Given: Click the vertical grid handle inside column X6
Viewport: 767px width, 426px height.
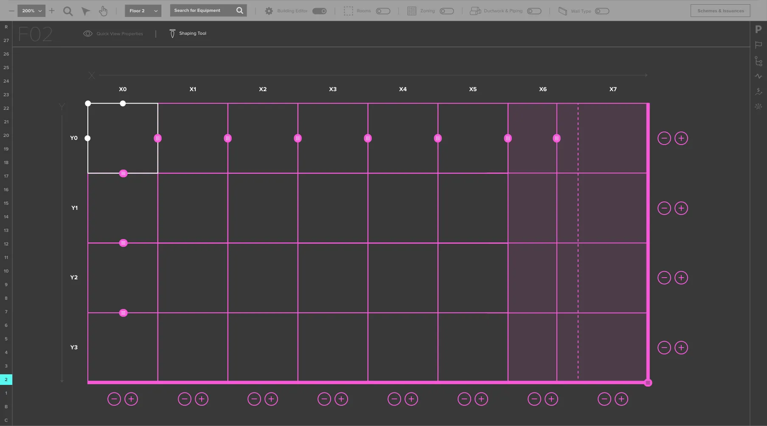Looking at the screenshot, I should (x=556, y=138).
